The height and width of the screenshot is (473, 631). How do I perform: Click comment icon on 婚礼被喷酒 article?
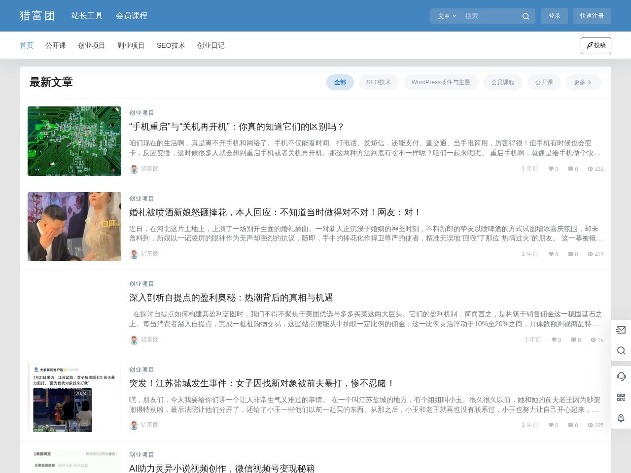pyautogui.click(x=571, y=254)
